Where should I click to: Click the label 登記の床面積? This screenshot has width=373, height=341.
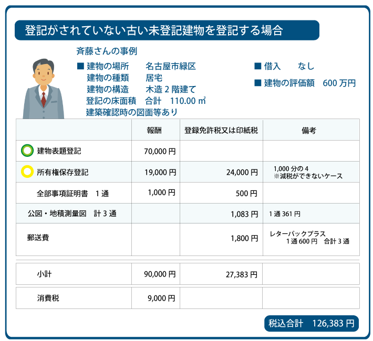(111, 101)
